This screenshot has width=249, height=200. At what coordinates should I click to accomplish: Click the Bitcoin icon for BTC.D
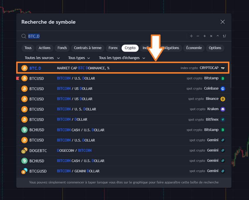coord(24,68)
